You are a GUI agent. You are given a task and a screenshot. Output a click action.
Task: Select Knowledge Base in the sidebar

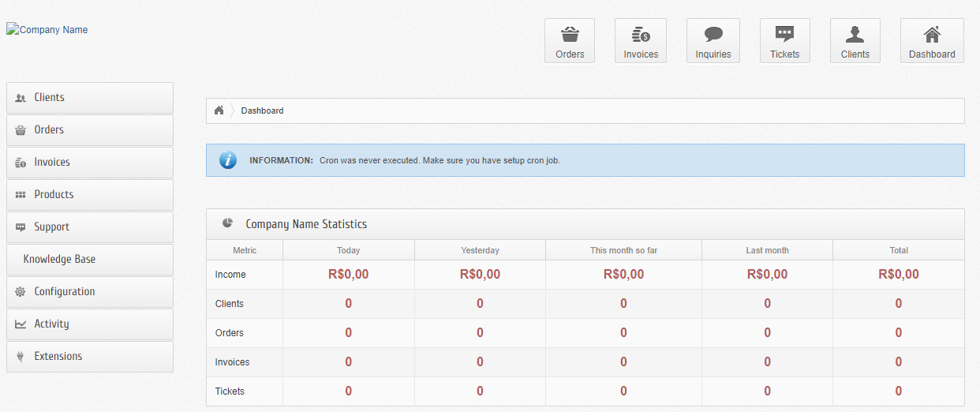[x=90, y=260]
